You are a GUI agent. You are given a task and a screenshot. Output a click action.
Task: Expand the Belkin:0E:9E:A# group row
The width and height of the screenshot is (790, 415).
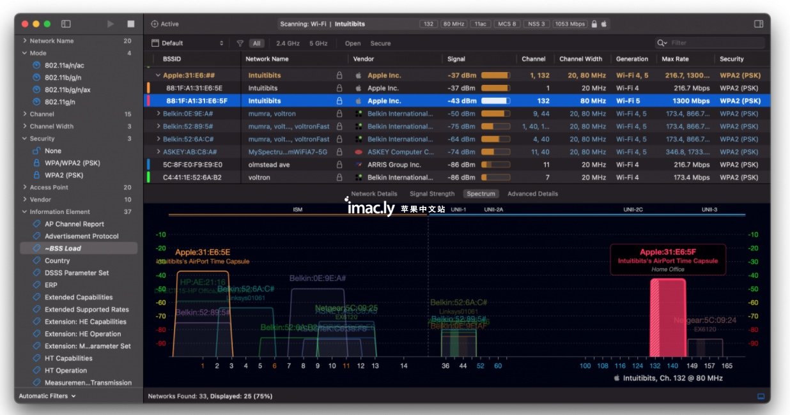click(x=159, y=114)
